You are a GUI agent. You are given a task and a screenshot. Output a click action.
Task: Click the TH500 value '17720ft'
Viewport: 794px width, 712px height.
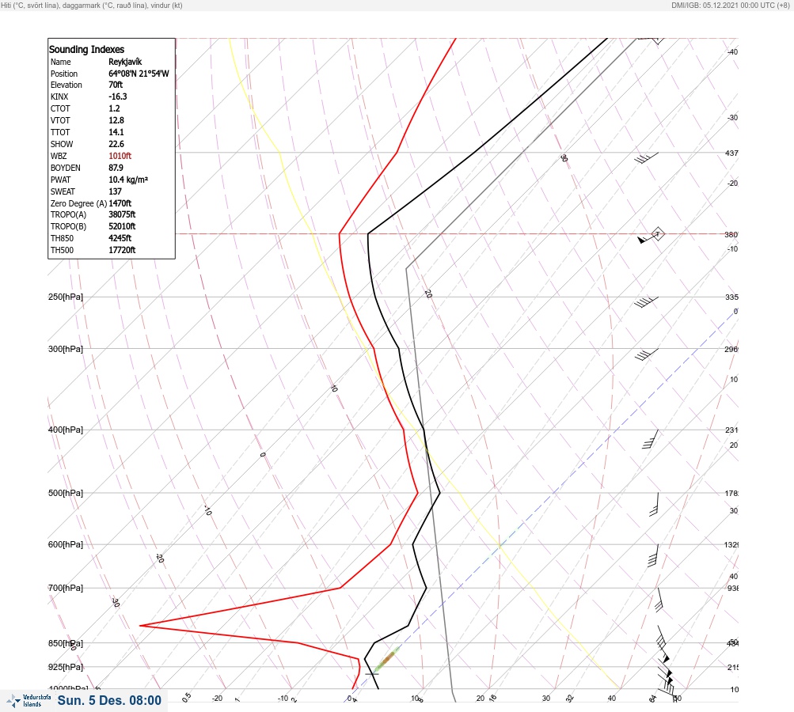pos(122,250)
